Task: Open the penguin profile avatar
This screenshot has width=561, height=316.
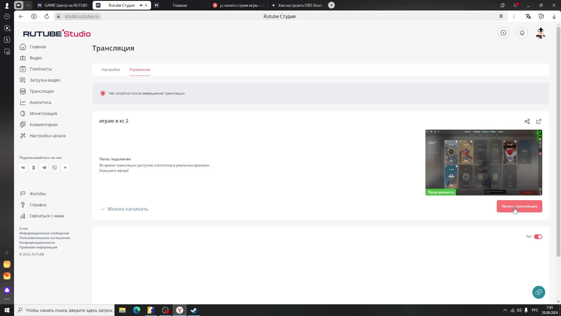Action: [541, 33]
